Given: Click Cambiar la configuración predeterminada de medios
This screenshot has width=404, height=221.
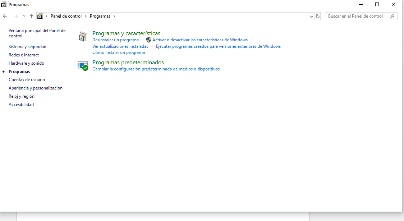Looking at the screenshot, I should (156, 69).
